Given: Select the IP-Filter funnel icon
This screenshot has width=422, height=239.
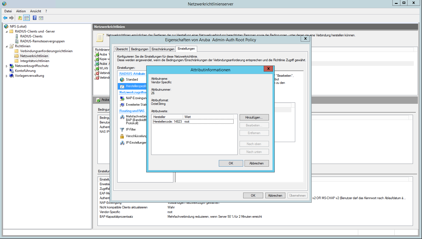Looking at the screenshot, I should pos(122,130).
